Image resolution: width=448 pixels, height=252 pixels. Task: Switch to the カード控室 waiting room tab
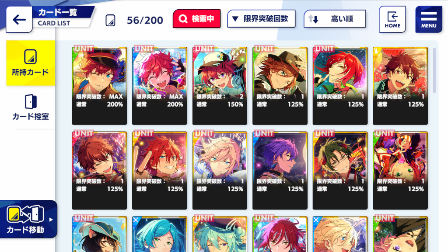(31, 107)
